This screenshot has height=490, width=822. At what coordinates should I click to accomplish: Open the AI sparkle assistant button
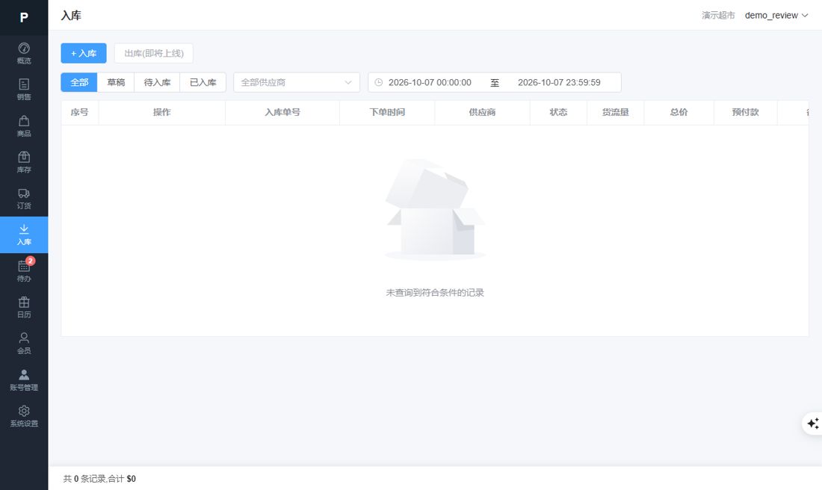pos(813,423)
